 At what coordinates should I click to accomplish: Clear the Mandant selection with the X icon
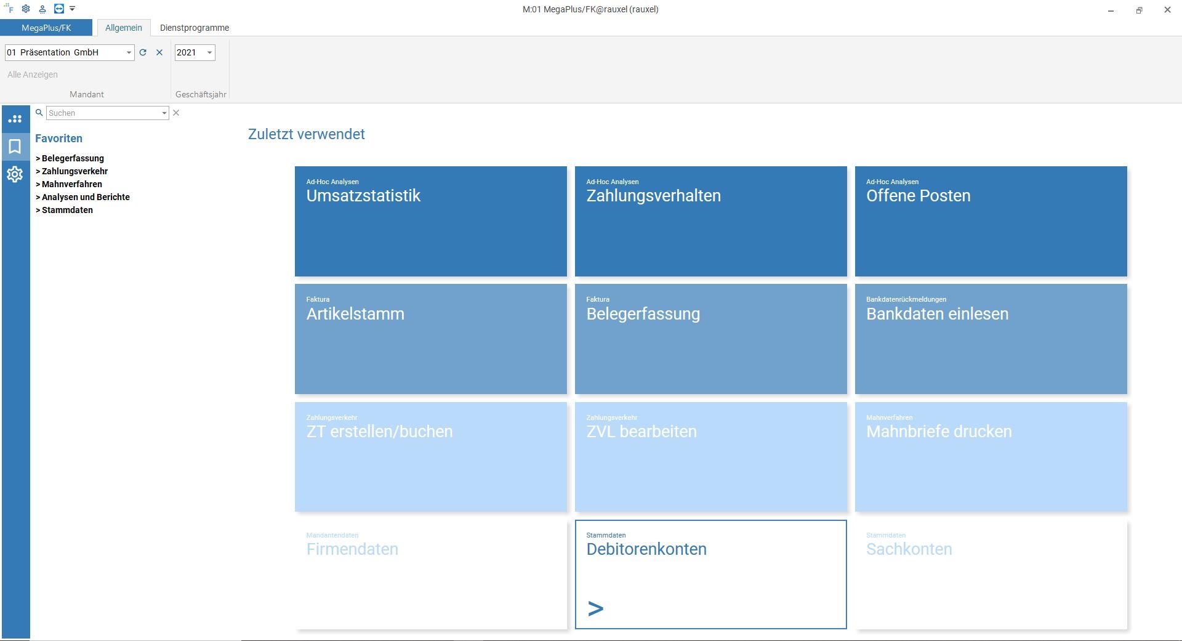click(x=159, y=52)
